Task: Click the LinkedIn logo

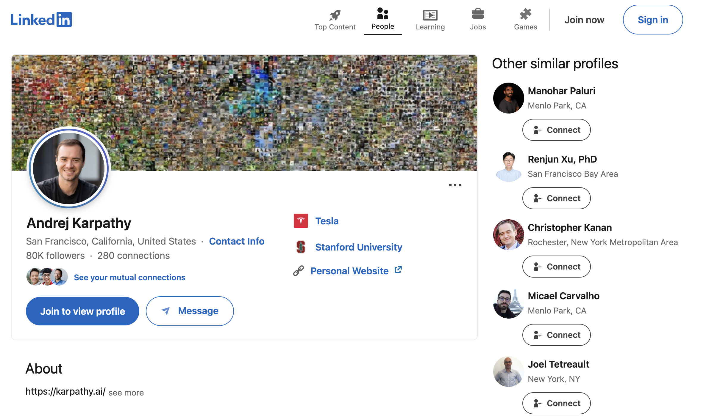Action: tap(41, 20)
